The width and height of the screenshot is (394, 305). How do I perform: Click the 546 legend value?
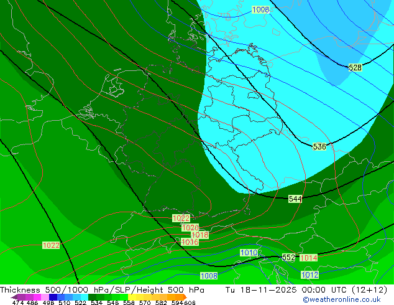point(113,303)
